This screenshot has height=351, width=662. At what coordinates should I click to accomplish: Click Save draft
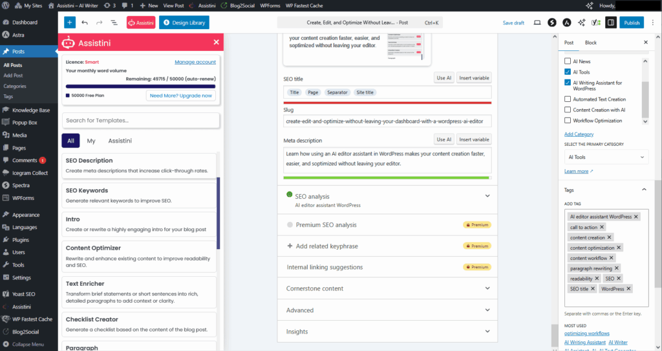[513, 23]
